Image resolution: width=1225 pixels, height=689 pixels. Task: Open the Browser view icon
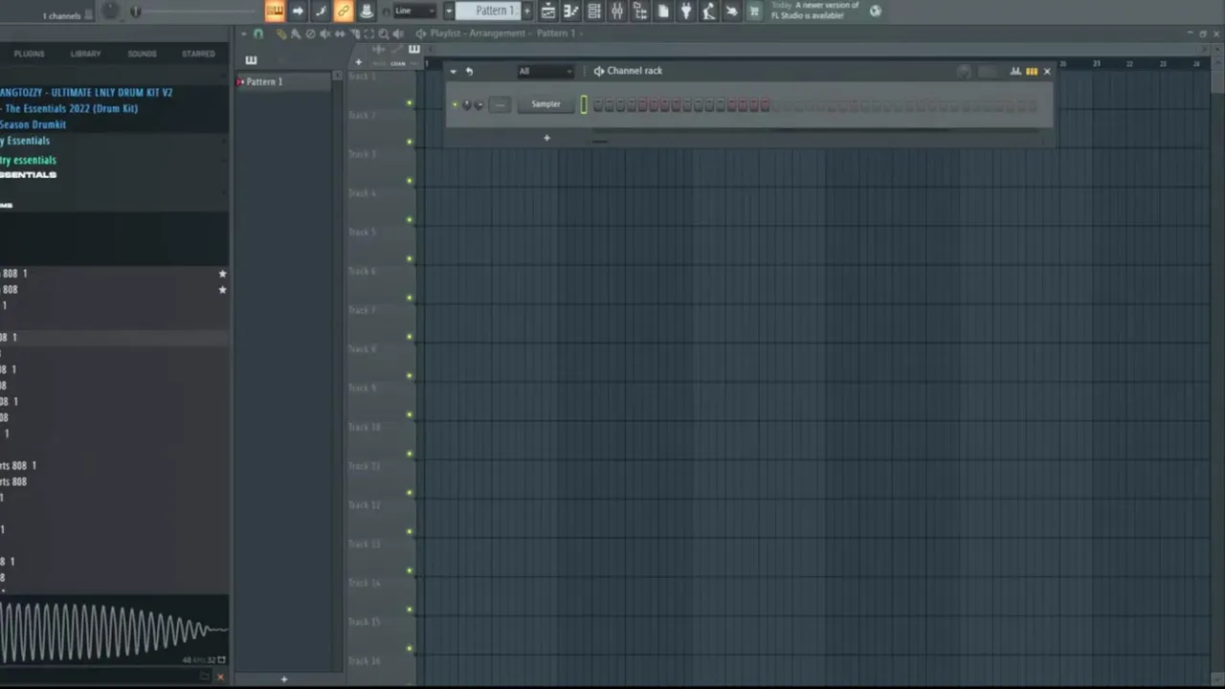640,11
